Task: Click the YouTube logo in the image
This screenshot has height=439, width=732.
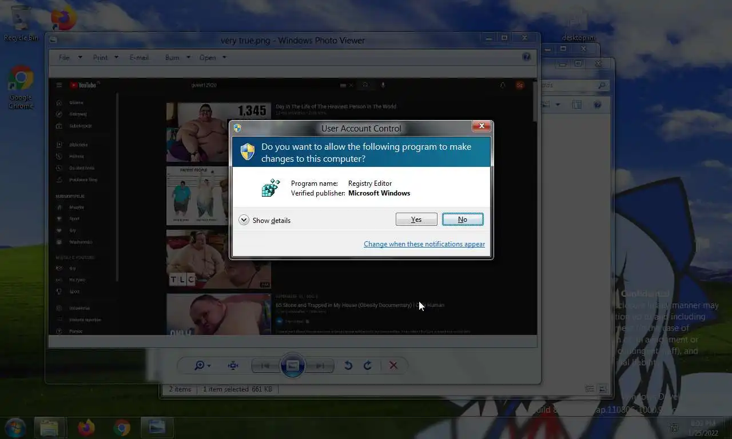Action: (84, 85)
